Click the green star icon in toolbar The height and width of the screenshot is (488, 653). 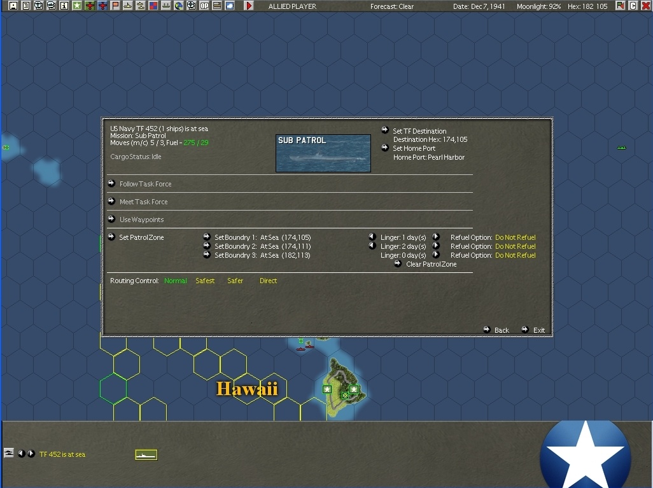[76, 6]
